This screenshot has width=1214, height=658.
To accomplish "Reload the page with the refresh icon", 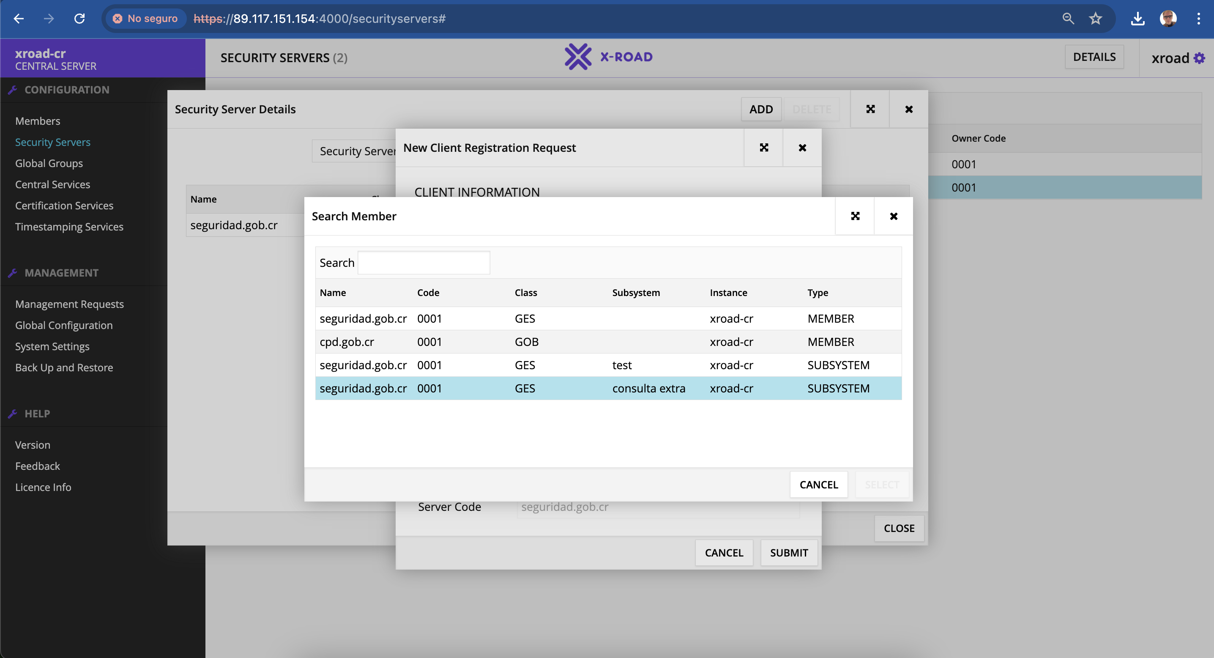I will pos(79,18).
